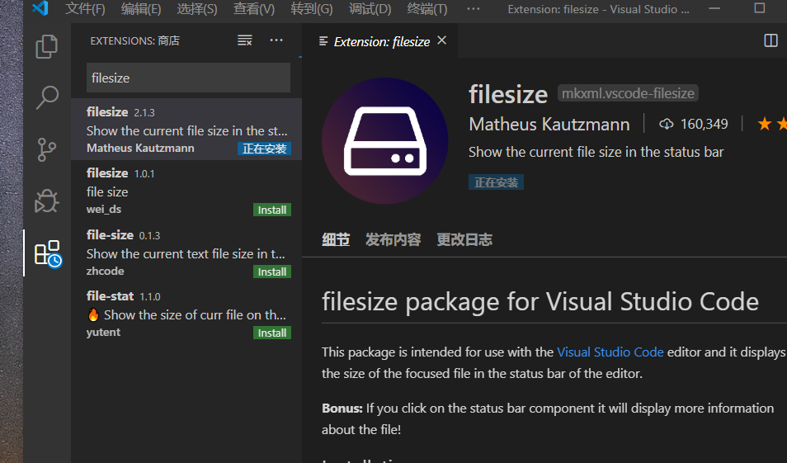Clear extensions search results icon
787x463 pixels.
[x=244, y=40]
